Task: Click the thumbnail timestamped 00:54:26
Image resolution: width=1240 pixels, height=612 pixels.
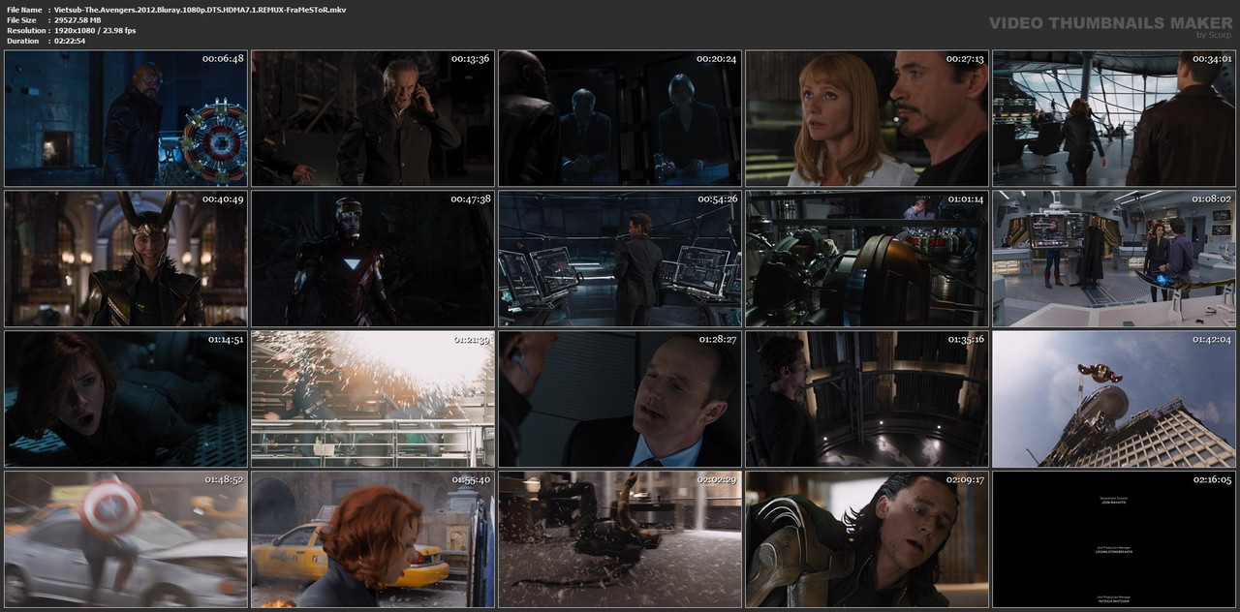Action: click(620, 259)
